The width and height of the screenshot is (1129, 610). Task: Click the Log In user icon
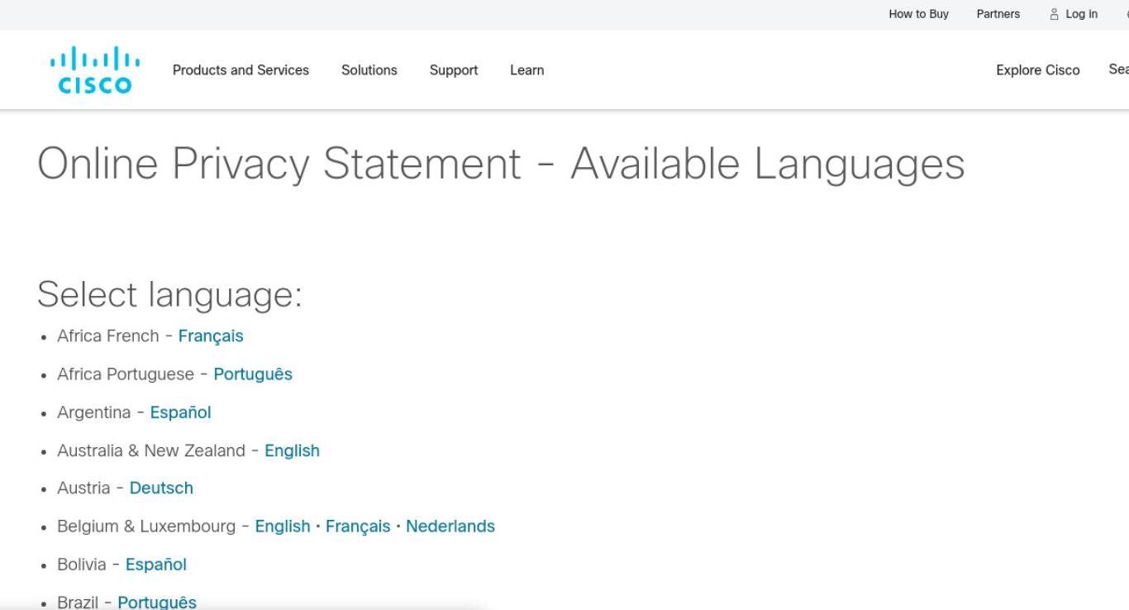[1055, 14]
